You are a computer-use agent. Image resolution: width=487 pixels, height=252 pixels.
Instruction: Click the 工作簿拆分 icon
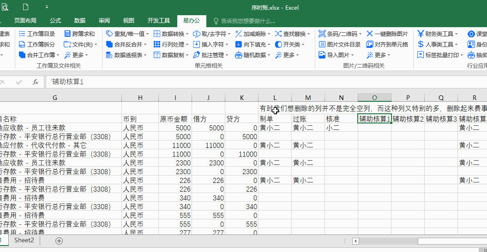coord(22,44)
